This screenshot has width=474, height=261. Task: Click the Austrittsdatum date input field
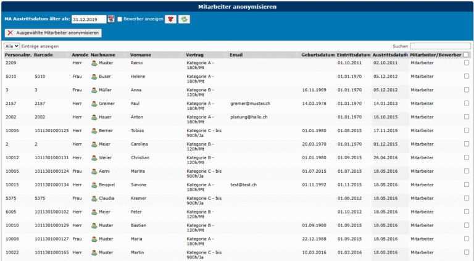click(x=89, y=19)
